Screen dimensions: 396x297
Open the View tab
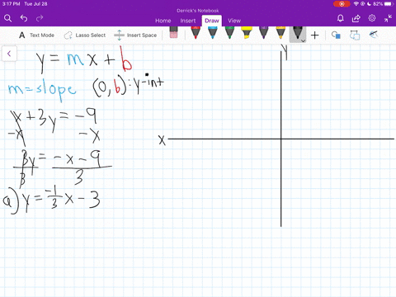(234, 21)
